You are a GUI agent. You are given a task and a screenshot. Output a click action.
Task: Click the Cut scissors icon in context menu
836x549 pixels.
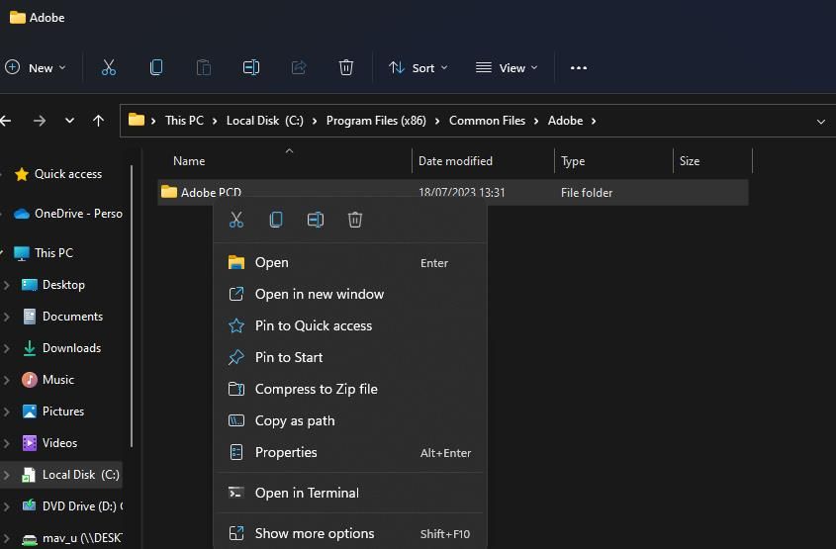(x=236, y=220)
